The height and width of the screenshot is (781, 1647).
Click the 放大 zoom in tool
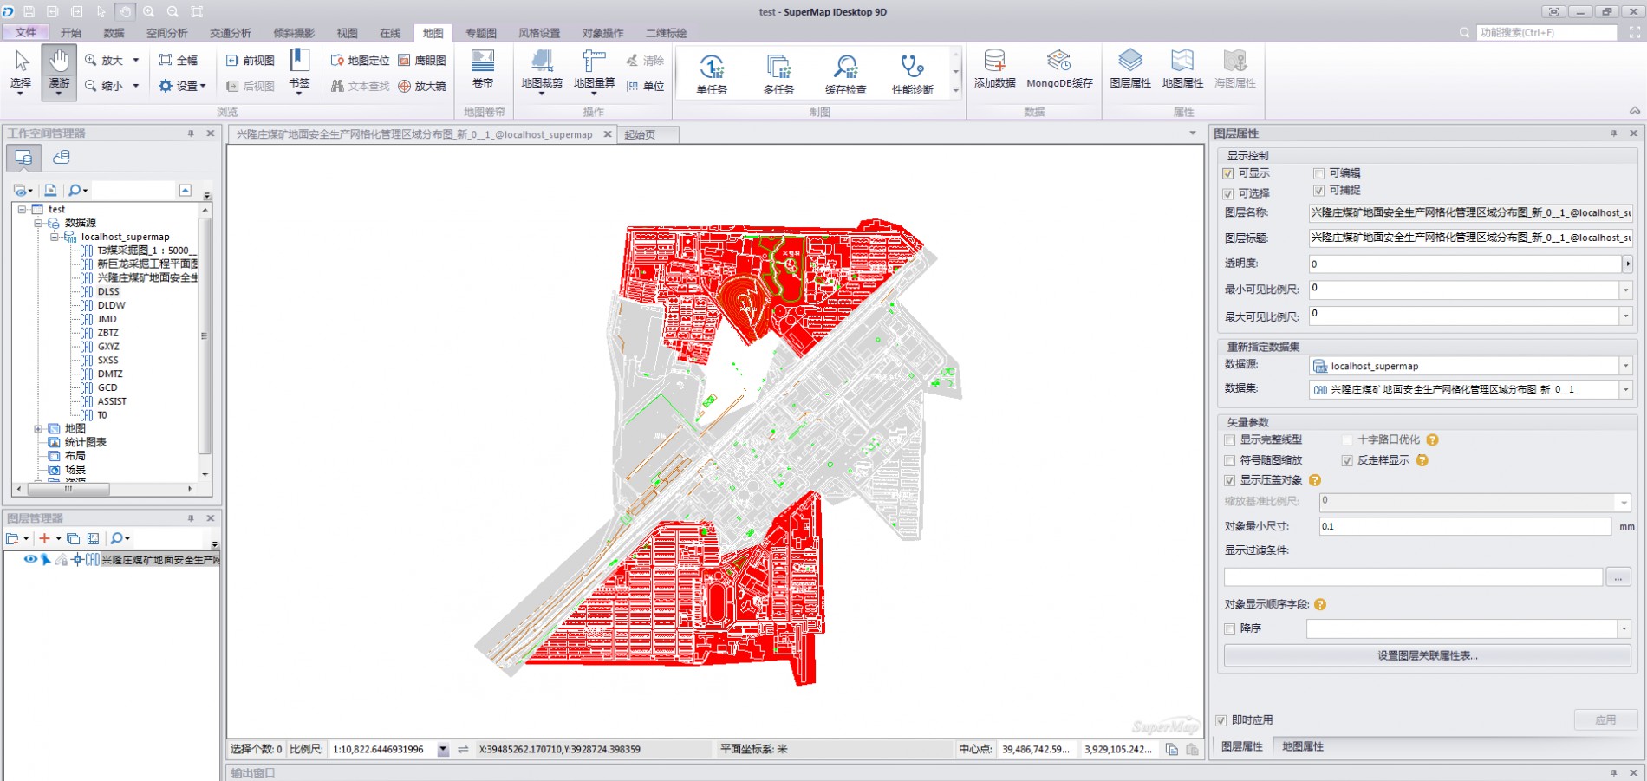coord(104,60)
